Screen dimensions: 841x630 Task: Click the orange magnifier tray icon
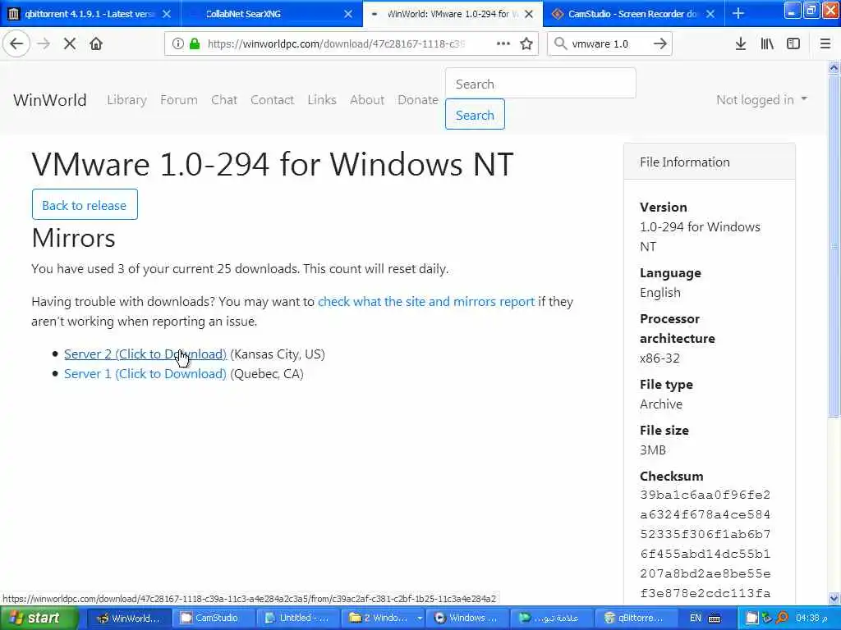tap(782, 618)
